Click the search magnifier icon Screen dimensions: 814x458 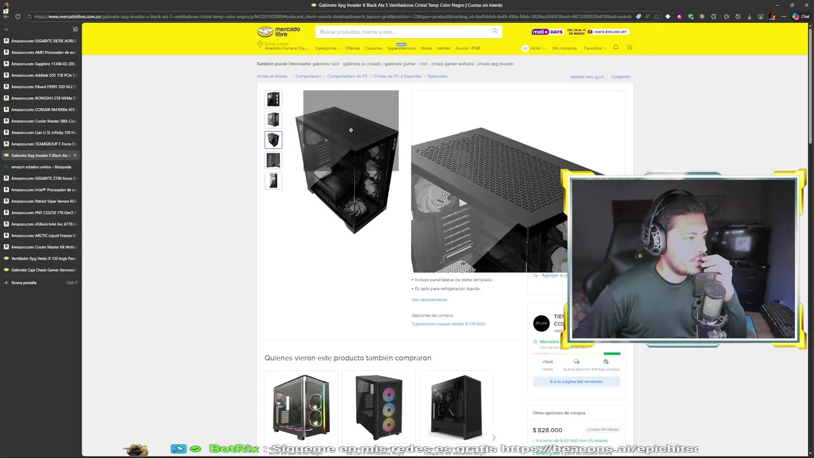pyautogui.click(x=495, y=31)
